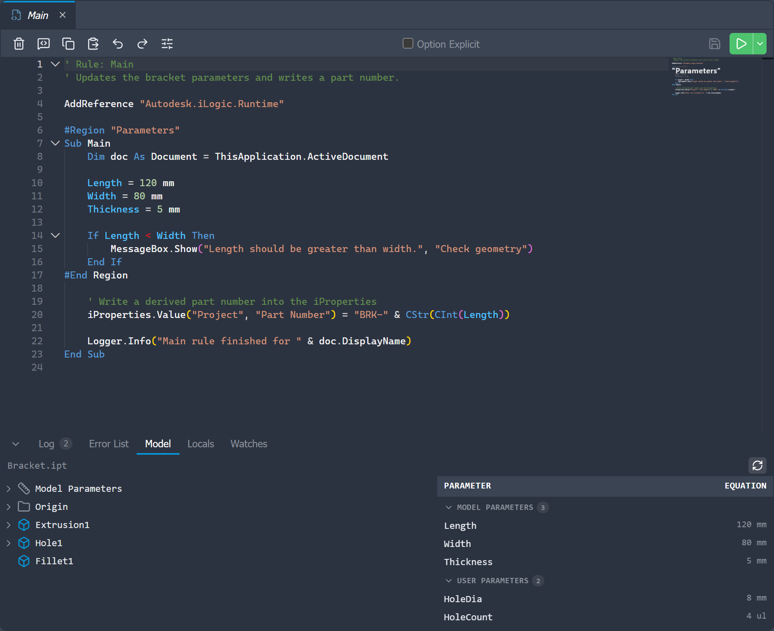Open the Error List tab
Viewport: 774px width, 631px height.
click(109, 444)
